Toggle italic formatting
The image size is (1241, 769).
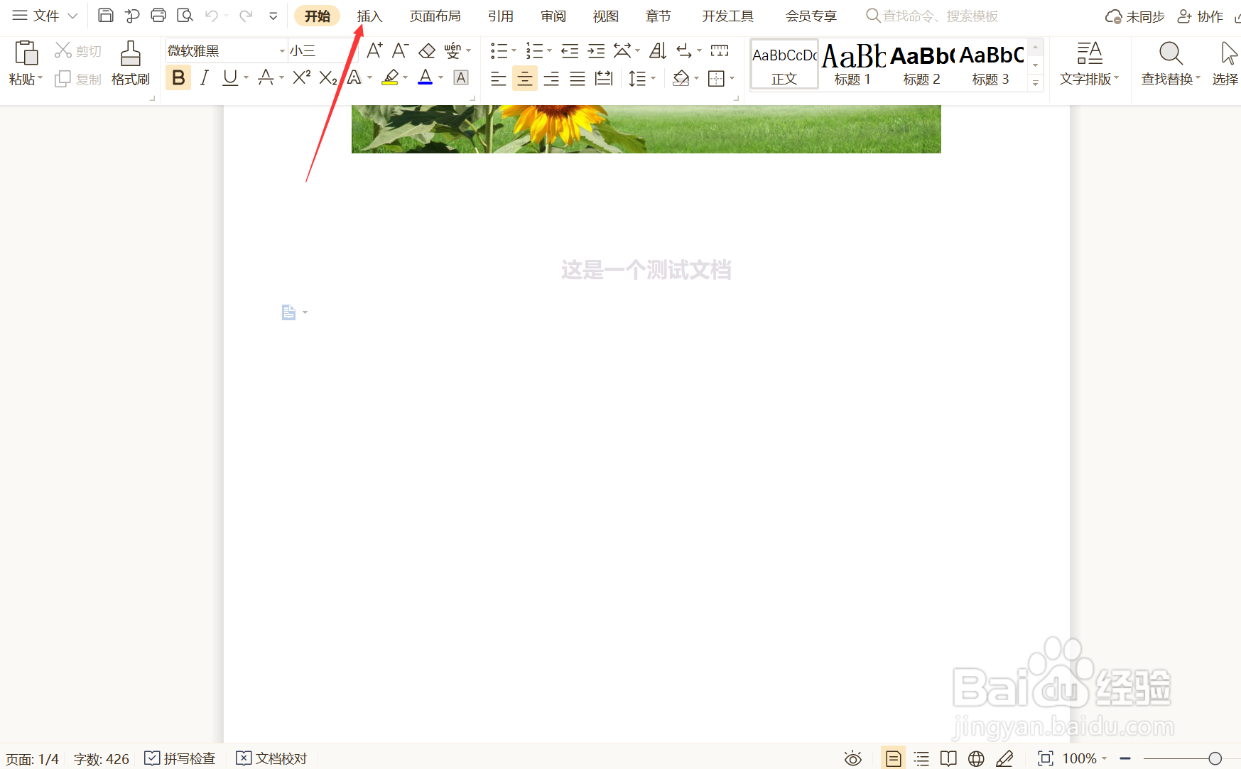point(205,78)
